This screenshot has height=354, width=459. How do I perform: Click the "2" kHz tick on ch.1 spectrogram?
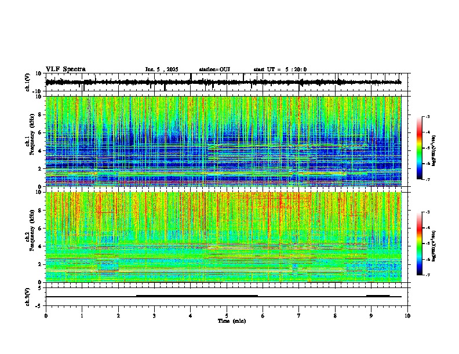pos(41,168)
